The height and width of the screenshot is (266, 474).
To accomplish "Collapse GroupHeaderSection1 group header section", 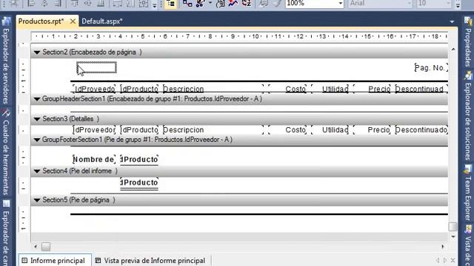I will (37, 99).
